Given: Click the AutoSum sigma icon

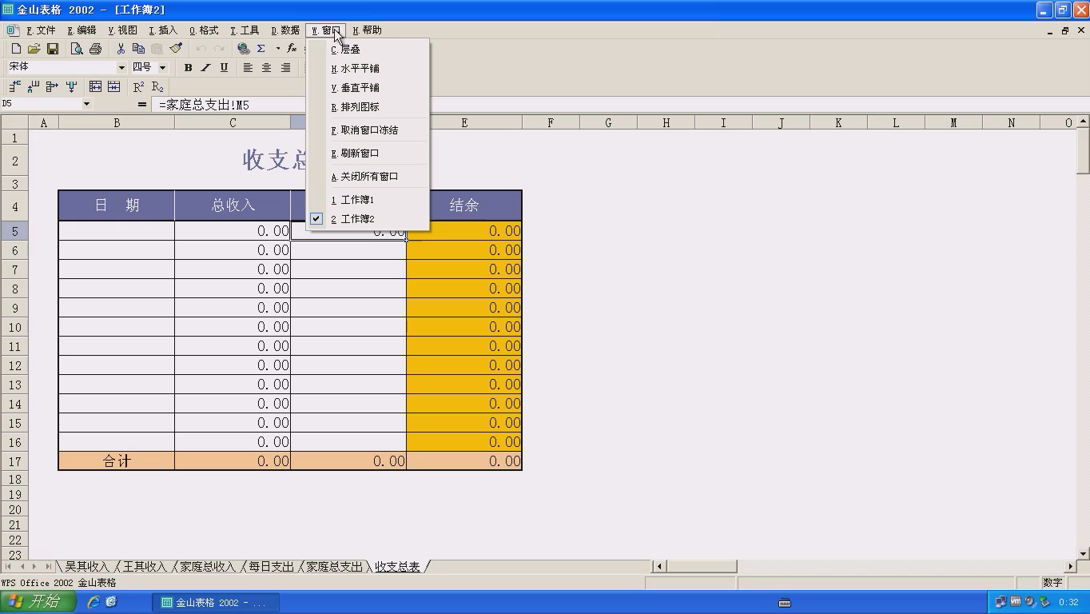Looking at the screenshot, I should tap(261, 49).
